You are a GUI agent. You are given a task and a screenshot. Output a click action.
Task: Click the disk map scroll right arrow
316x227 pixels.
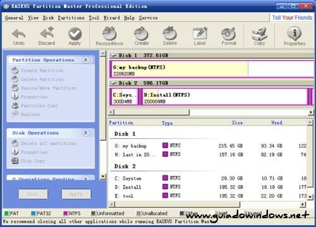click(x=311, y=112)
